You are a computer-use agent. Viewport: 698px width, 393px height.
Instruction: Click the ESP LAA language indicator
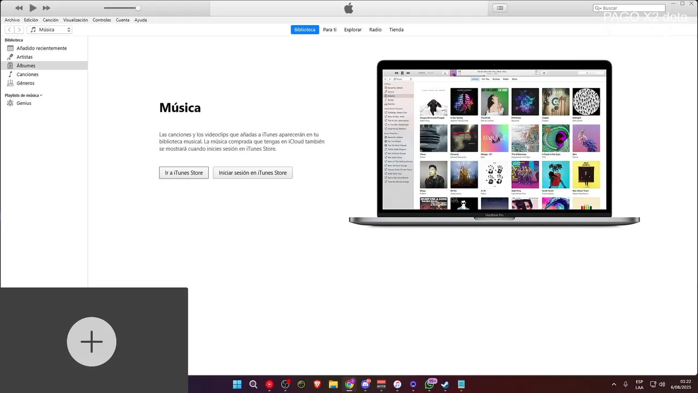click(639, 384)
